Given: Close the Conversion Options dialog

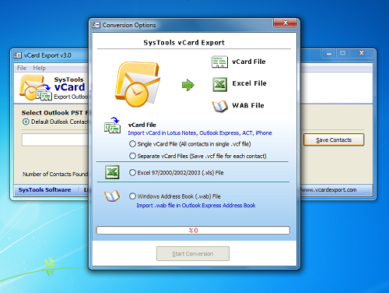Looking at the screenshot, I should pyautogui.click(x=285, y=23).
